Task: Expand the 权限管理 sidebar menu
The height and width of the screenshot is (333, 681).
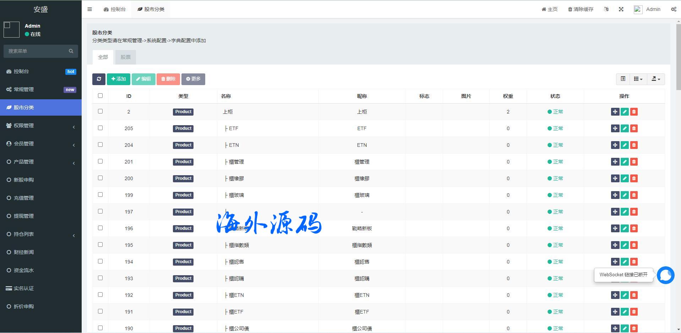Action: click(41, 126)
